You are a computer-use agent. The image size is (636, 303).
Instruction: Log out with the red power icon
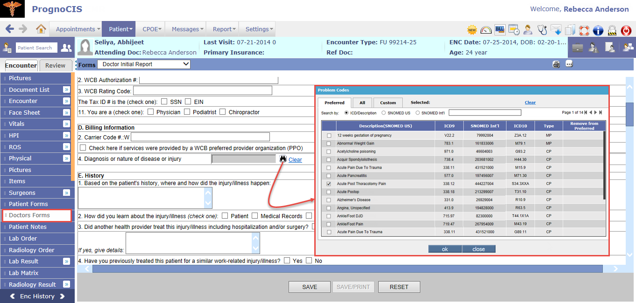click(x=626, y=30)
